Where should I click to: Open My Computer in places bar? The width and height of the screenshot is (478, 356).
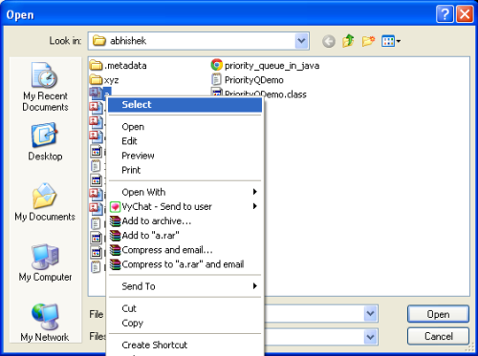[x=45, y=262]
